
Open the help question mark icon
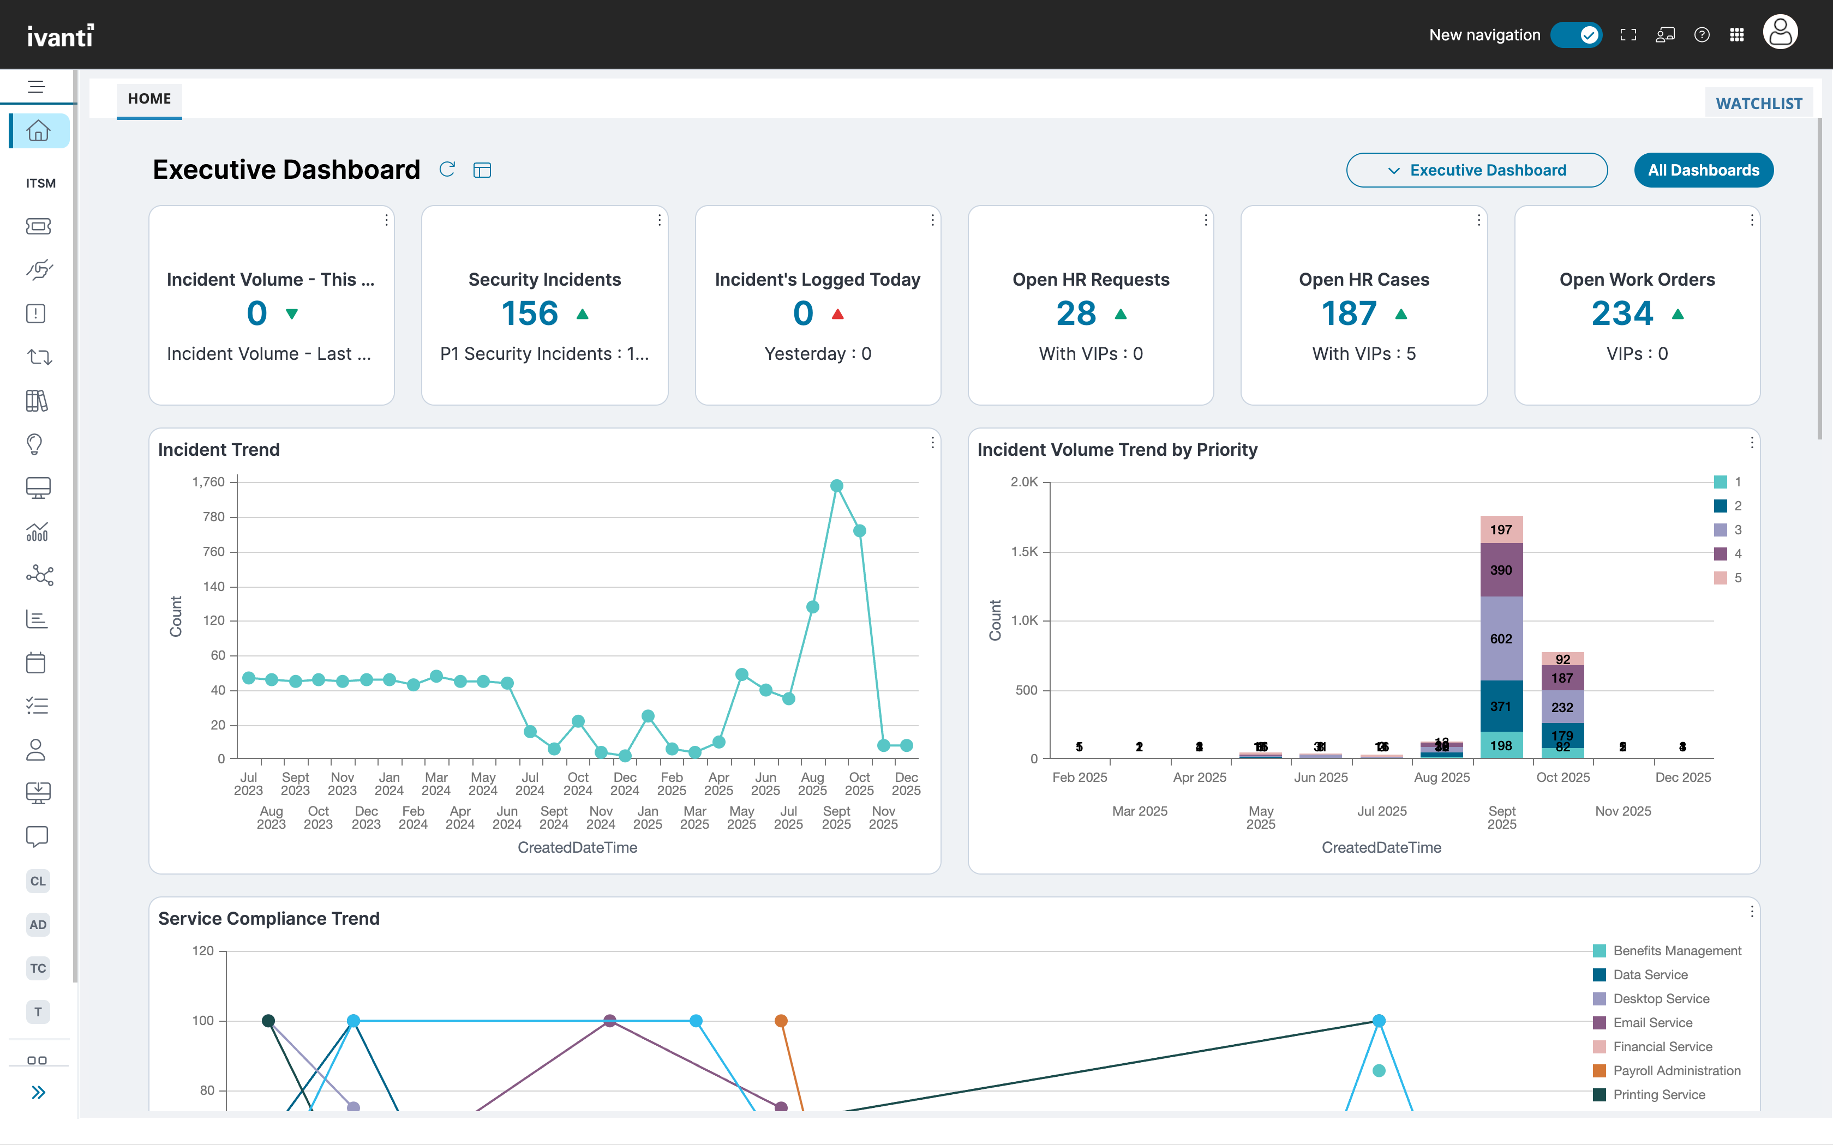tap(1702, 35)
